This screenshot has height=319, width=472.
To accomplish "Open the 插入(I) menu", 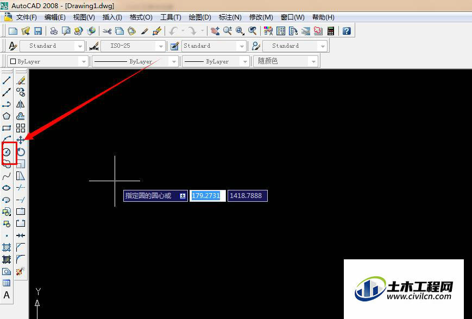I will 112,17.
